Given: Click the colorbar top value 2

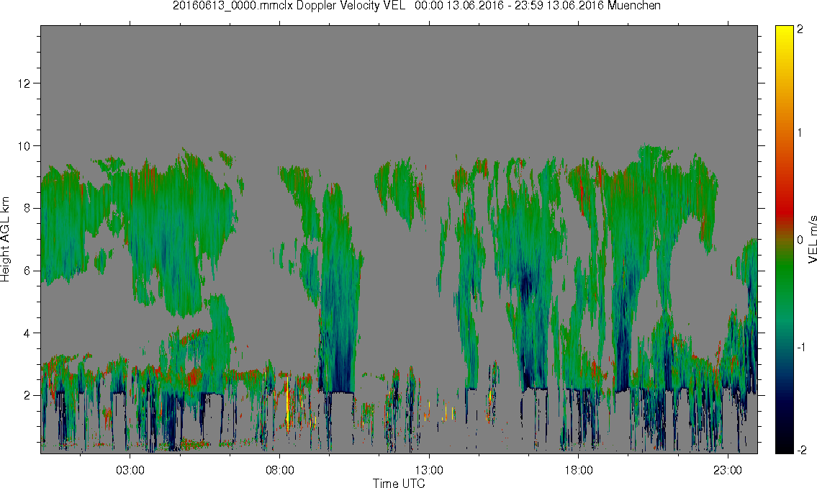Looking at the screenshot, I should point(800,30).
